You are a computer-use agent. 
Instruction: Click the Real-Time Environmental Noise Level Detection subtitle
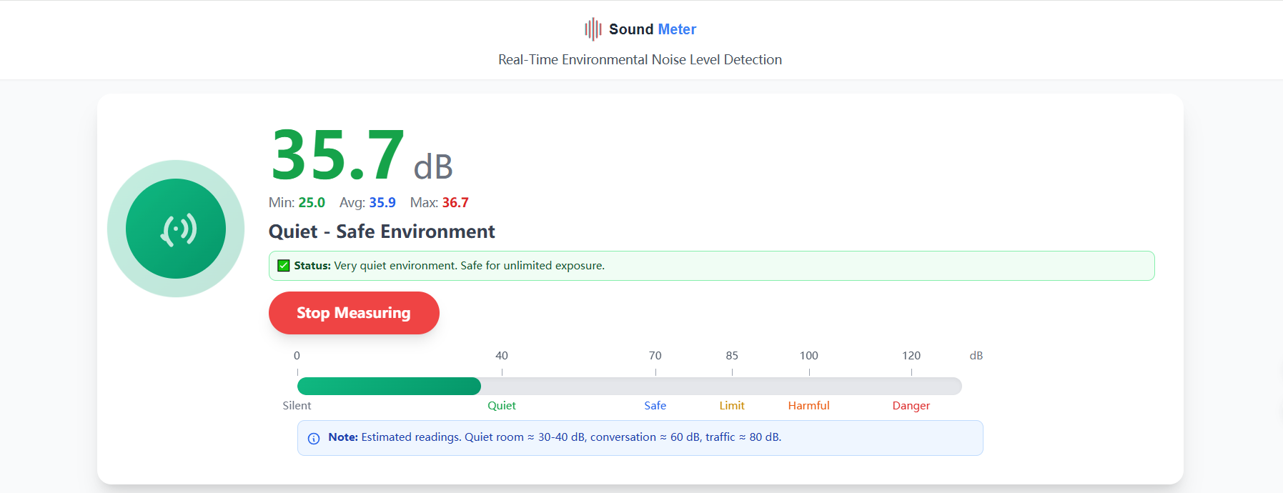pyautogui.click(x=640, y=60)
